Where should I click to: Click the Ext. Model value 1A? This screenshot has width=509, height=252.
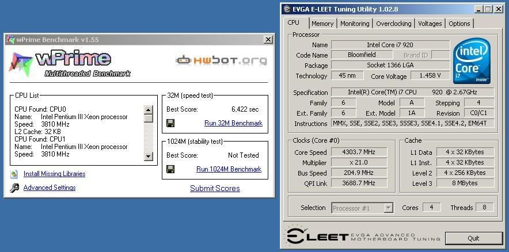click(x=412, y=113)
